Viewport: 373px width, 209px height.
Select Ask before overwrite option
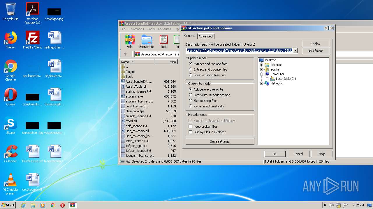[206, 89]
